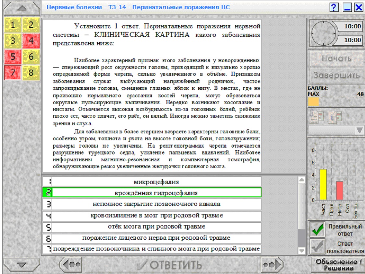Select answer 4 кровоизлияние в мозг
This screenshot has height=274, width=365.
[152, 215]
